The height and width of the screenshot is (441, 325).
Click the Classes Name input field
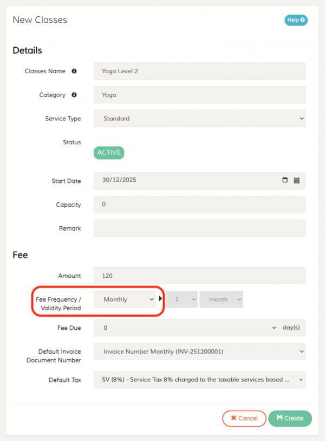(x=199, y=71)
